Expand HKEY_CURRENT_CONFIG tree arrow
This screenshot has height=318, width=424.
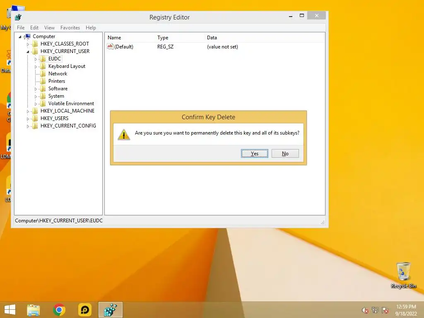(x=28, y=126)
